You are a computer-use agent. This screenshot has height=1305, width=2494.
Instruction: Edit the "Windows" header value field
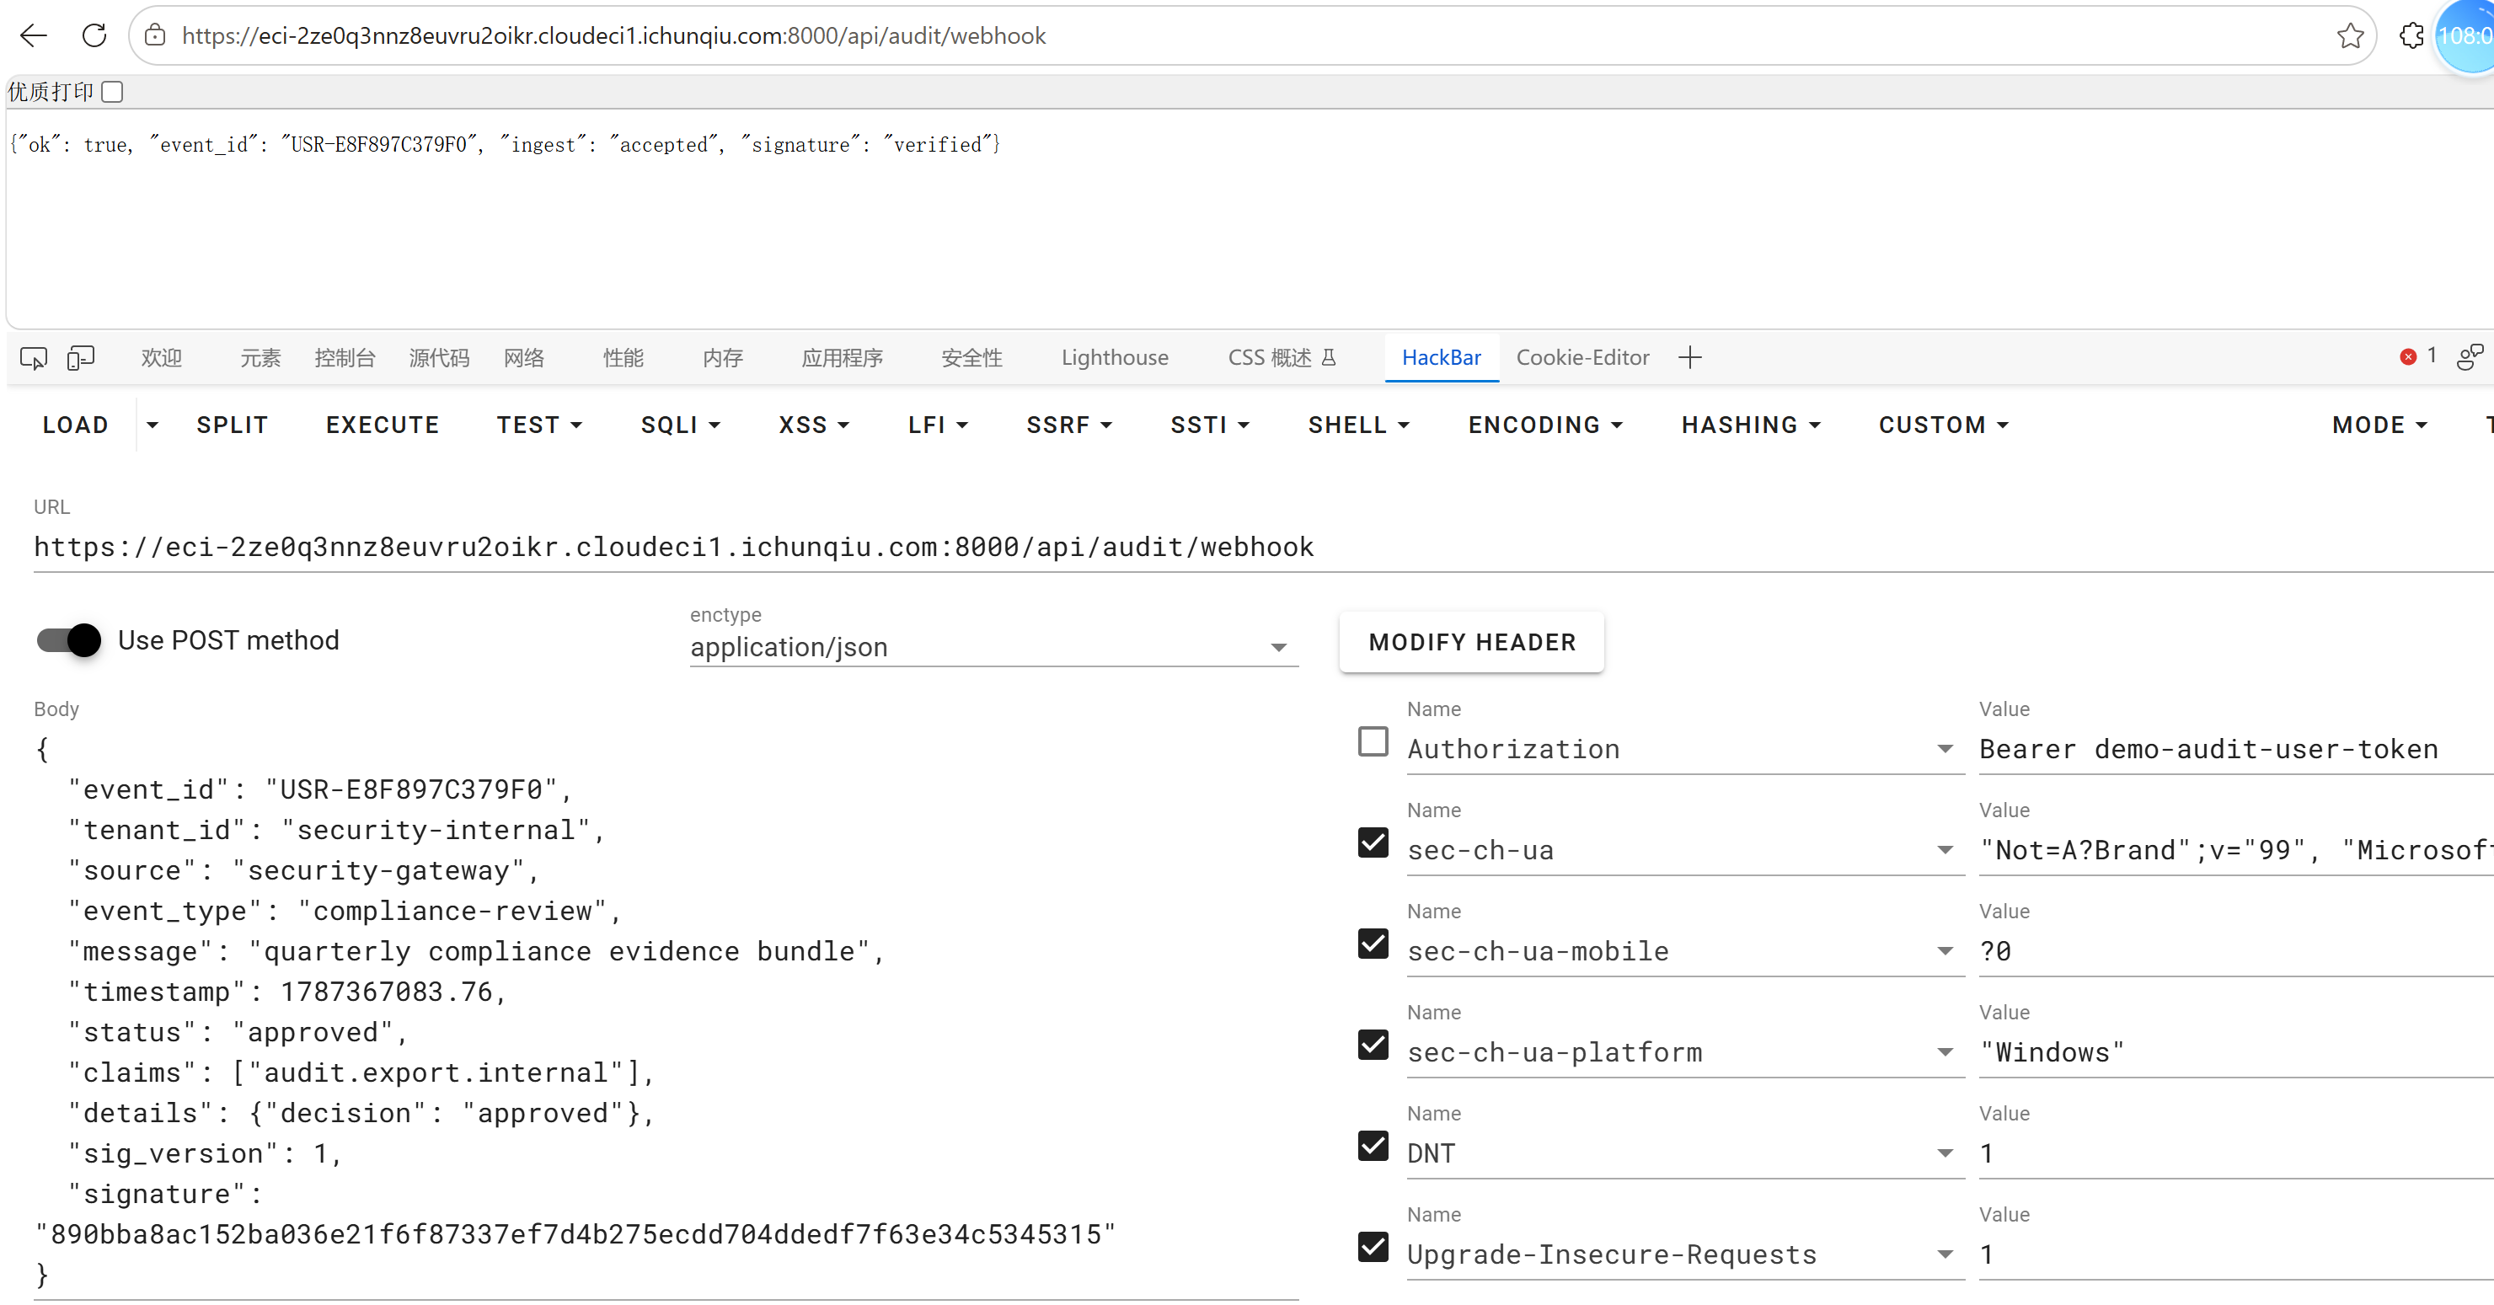2236,1052
